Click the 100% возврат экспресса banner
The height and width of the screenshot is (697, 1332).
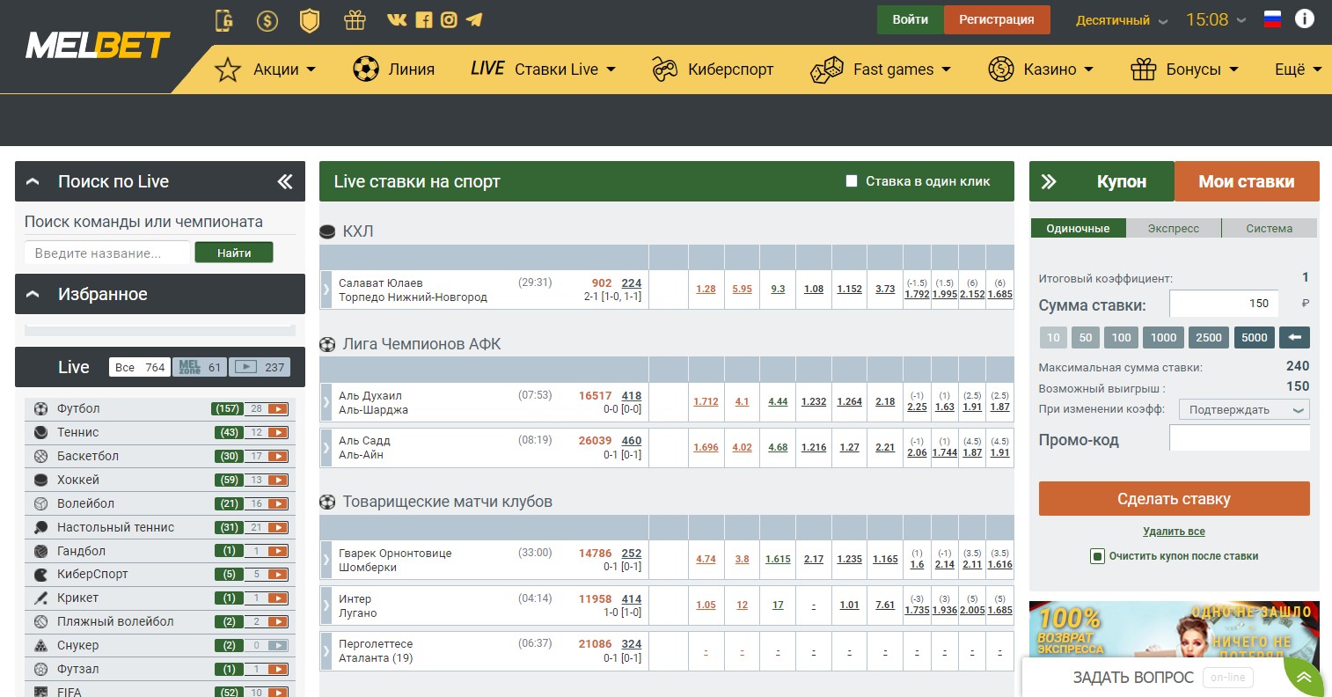coord(1174,630)
